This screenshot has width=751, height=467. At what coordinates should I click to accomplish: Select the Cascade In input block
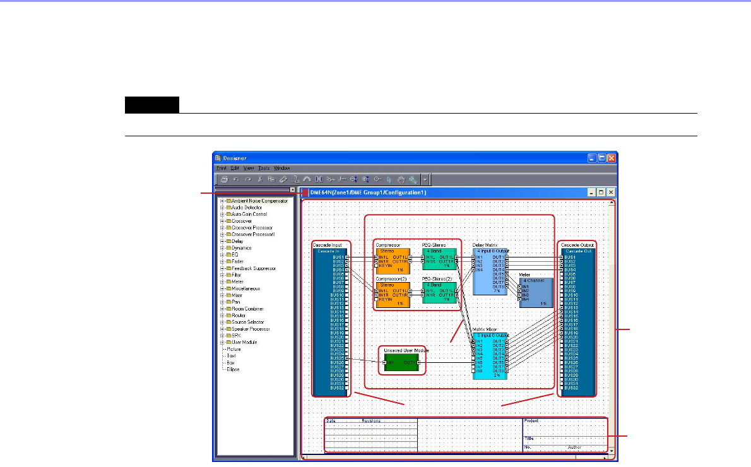point(329,322)
